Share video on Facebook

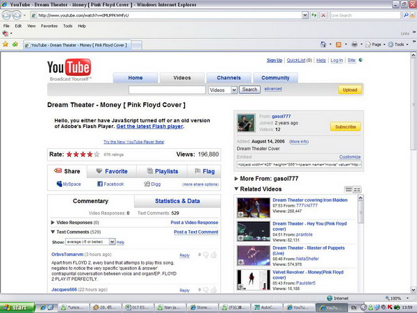pos(111,184)
